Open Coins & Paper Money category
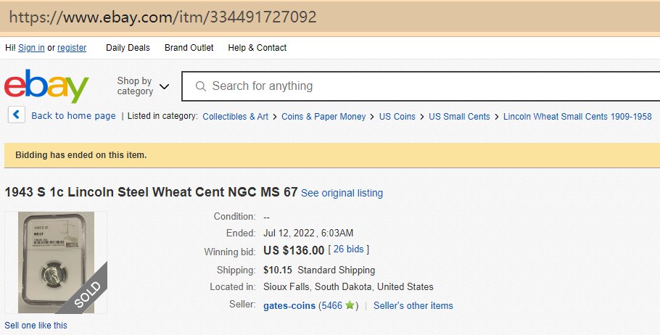 (323, 116)
